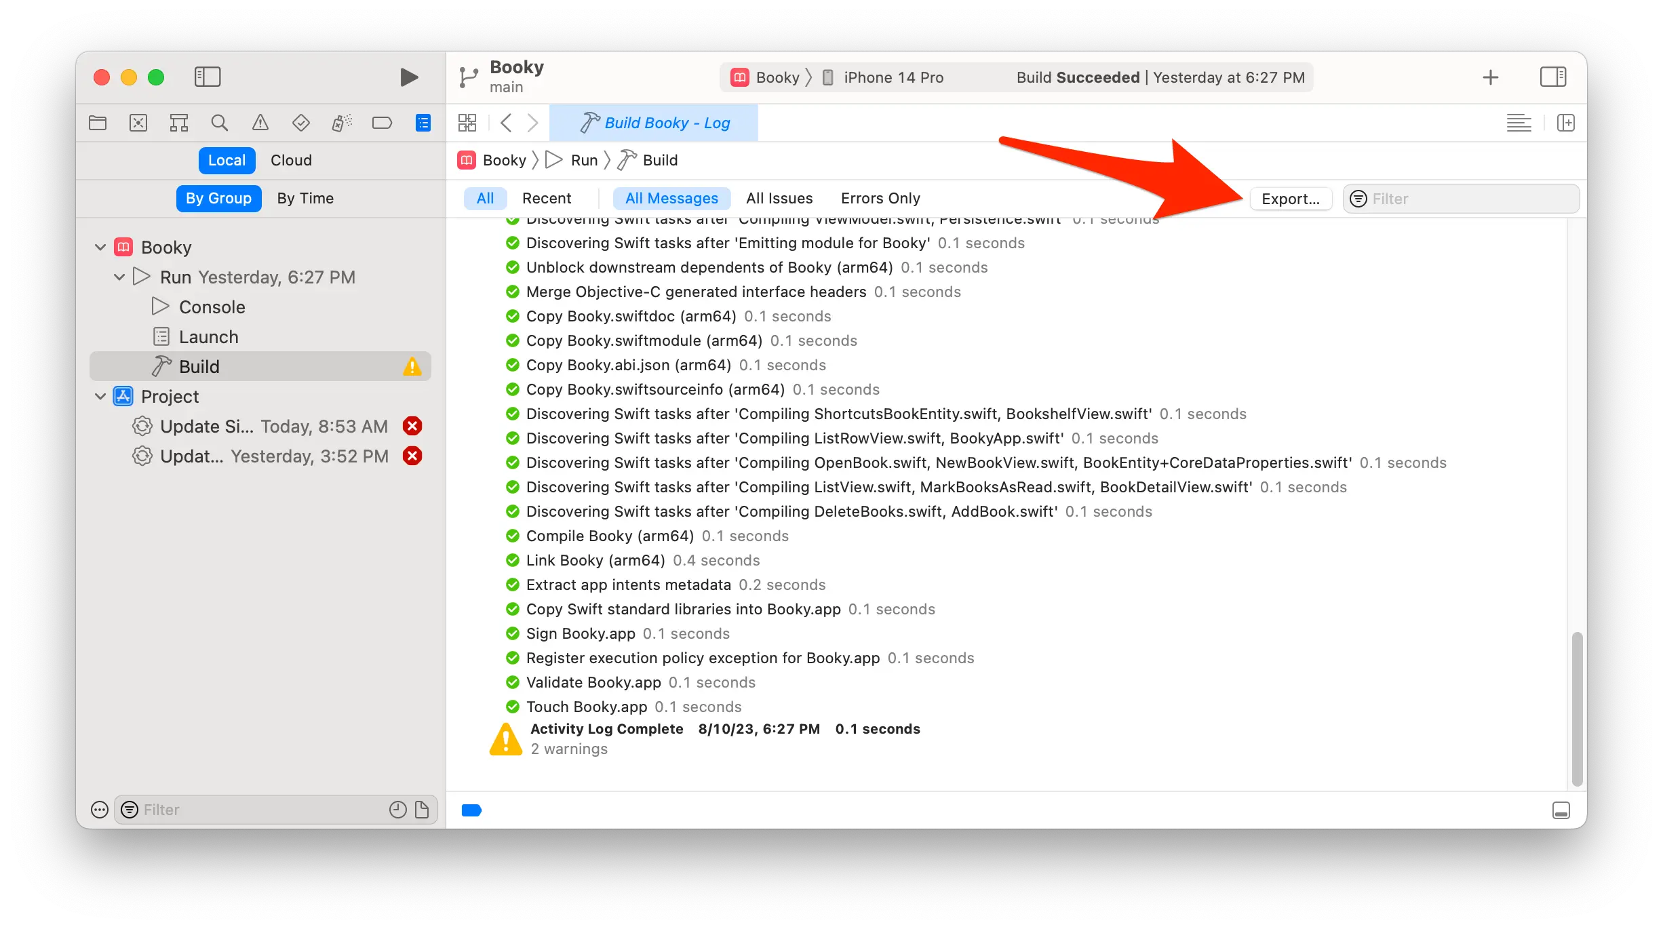Select the Build Booky - Log tab
Screen dimensions: 1663x929
coord(654,123)
